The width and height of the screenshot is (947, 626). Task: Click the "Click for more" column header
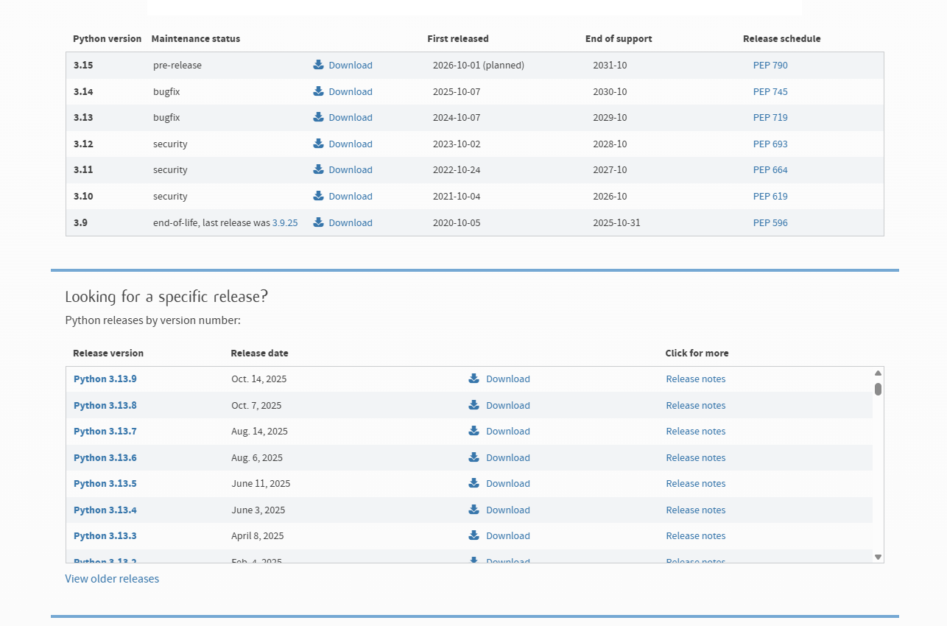coord(697,354)
